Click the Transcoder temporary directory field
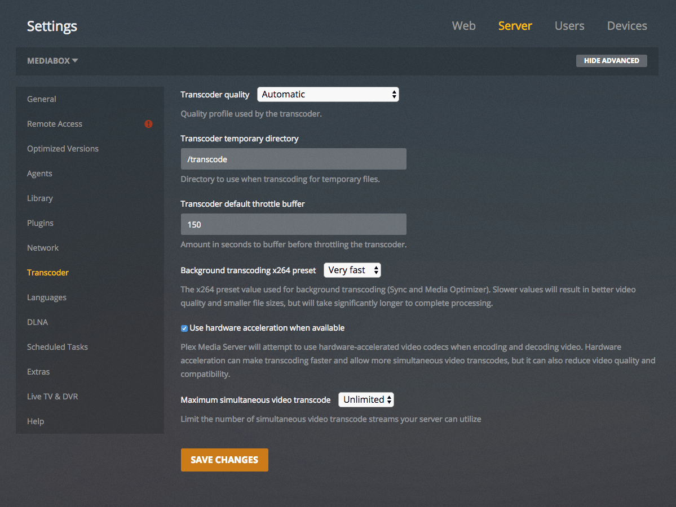This screenshot has height=507, width=676. (293, 159)
